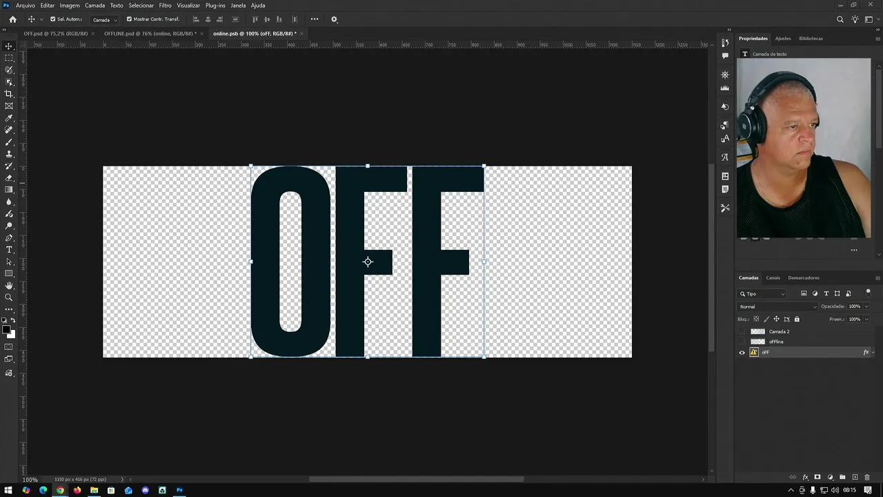The width and height of the screenshot is (883, 497).
Task: Open the Opacidade slider dropdown arrow
Action: click(x=866, y=306)
